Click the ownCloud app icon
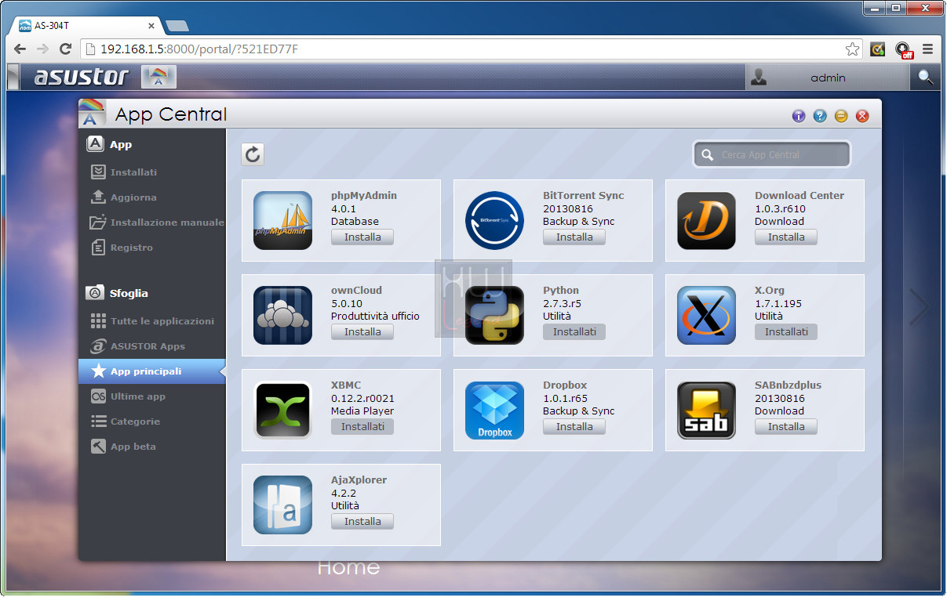This screenshot has width=947, height=597. tap(282, 316)
